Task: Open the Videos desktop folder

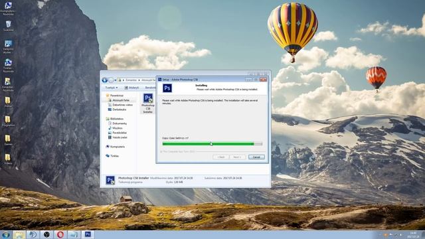Action: point(8,159)
